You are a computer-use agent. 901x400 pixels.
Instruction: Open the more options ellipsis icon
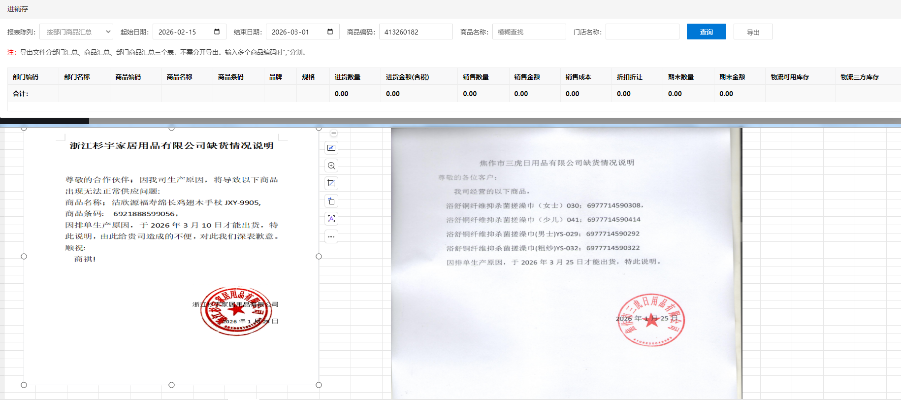(x=331, y=236)
